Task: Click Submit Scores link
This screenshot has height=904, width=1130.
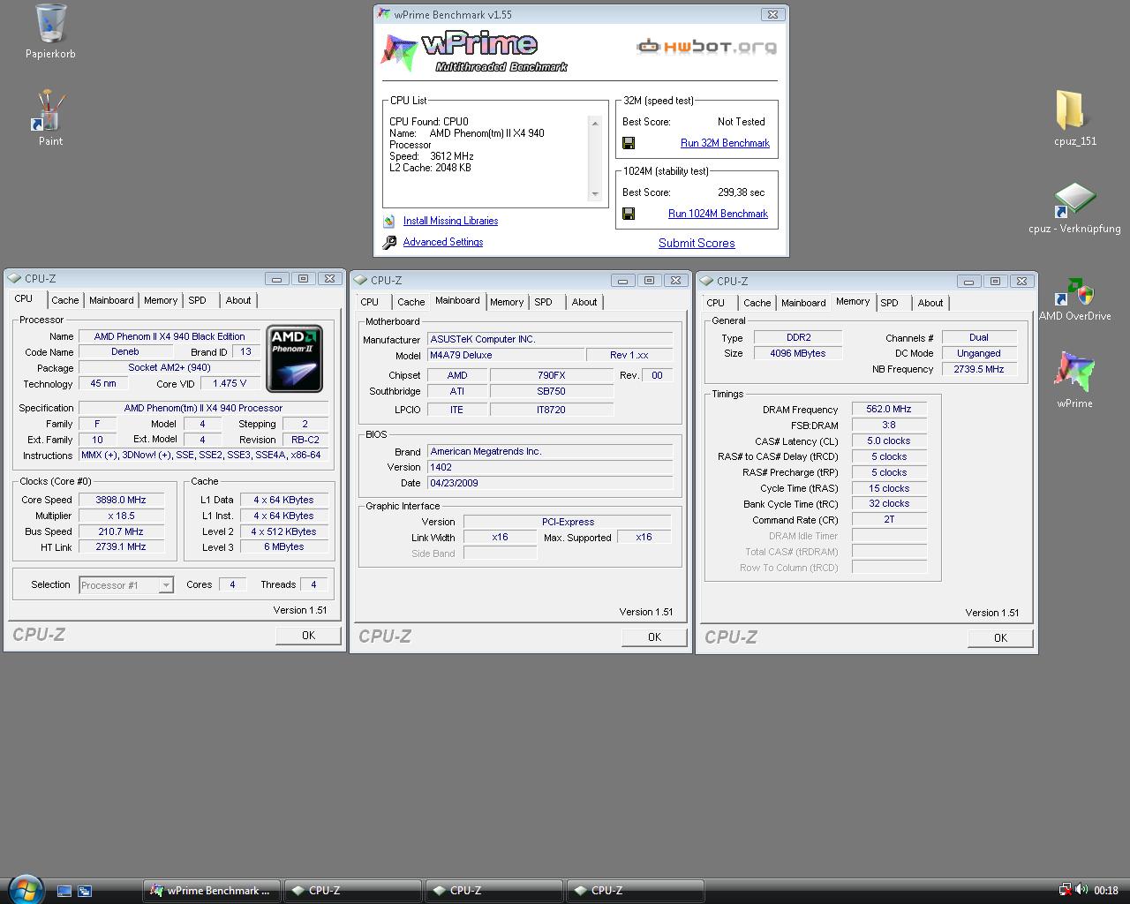Action: click(x=697, y=243)
